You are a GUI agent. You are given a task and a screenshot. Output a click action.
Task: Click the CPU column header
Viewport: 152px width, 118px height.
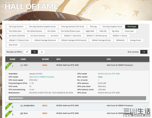coord(109,59)
